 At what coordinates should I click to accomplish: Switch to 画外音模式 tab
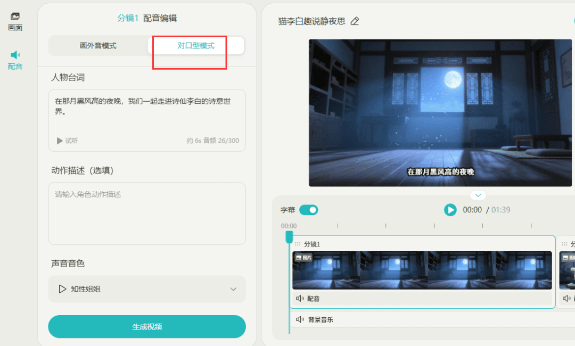tap(98, 46)
